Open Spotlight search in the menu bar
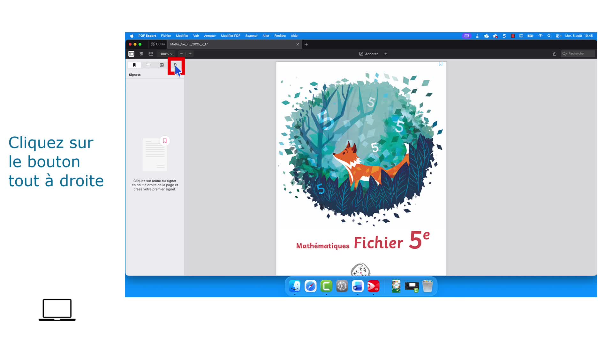This screenshot has height=344, width=613. [x=549, y=36]
